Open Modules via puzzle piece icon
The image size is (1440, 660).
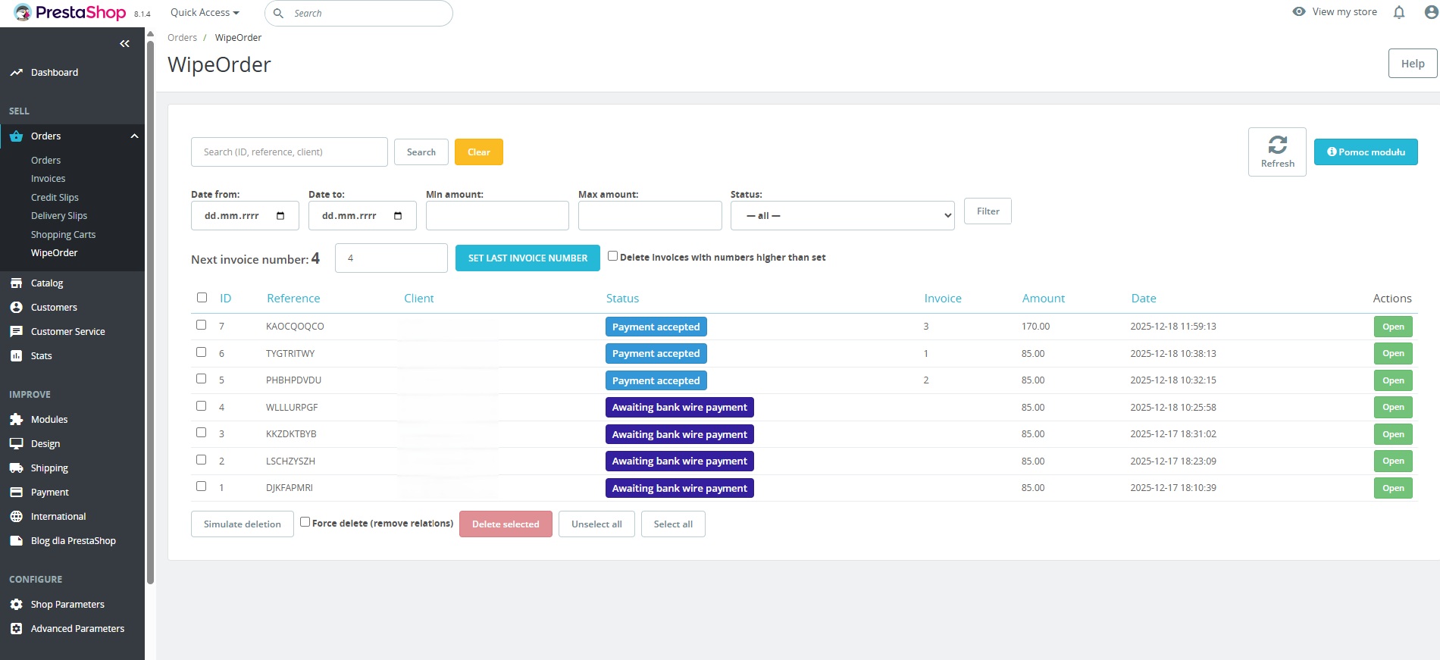tap(16, 419)
